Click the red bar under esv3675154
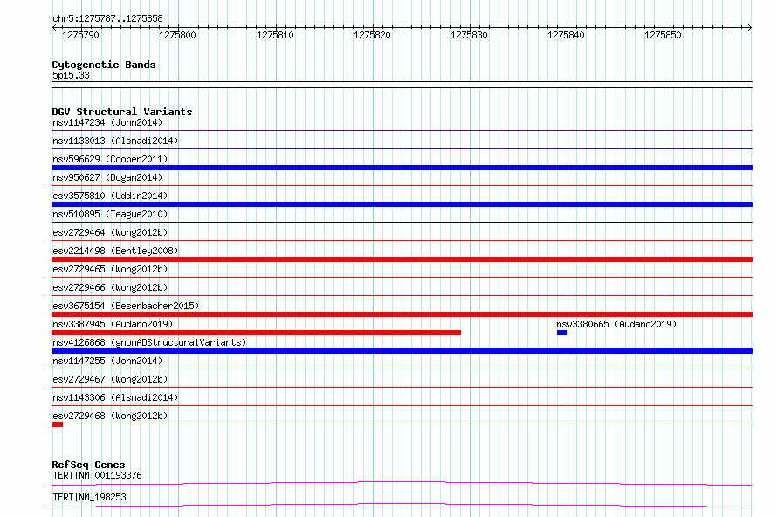 pyautogui.click(x=402, y=314)
